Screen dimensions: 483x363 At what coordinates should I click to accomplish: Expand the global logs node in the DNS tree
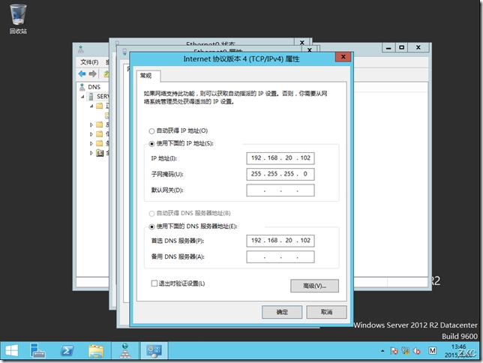[x=91, y=153]
